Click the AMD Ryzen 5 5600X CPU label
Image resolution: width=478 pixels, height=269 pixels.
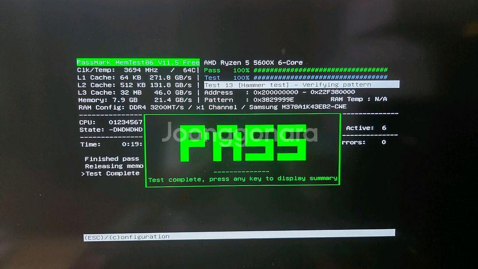point(253,63)
